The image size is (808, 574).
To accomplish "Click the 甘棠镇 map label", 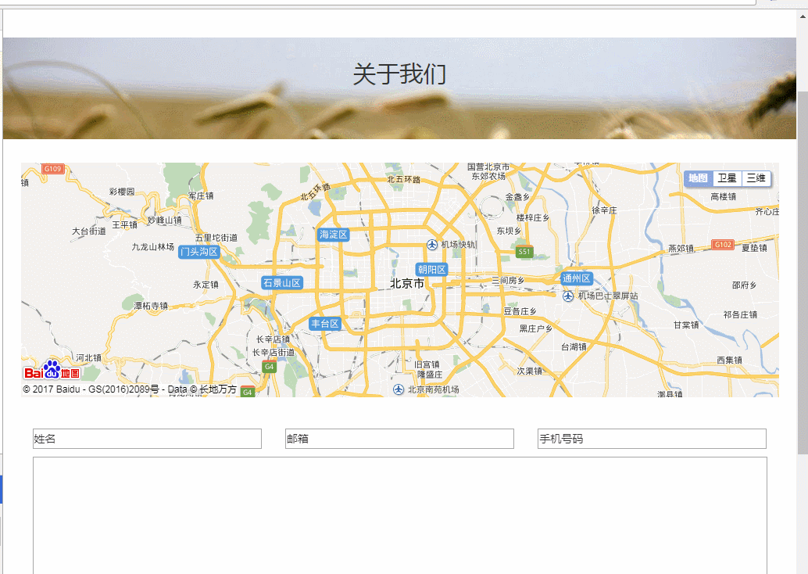I will tap(686, 325).
